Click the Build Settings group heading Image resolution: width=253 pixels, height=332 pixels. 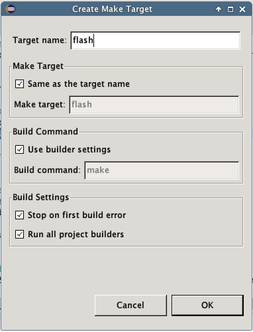(x=41, y=197)
